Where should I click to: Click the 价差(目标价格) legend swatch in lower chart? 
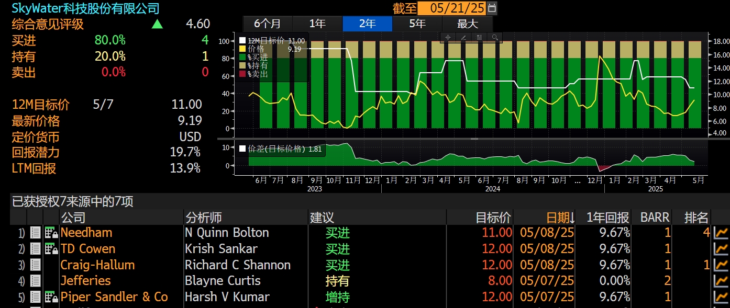(242, 149)
